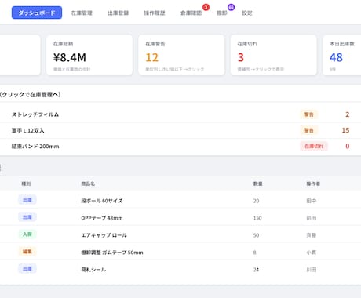
Task: Click the purple notification badge in the navigation bar
Action: point(231,7)
